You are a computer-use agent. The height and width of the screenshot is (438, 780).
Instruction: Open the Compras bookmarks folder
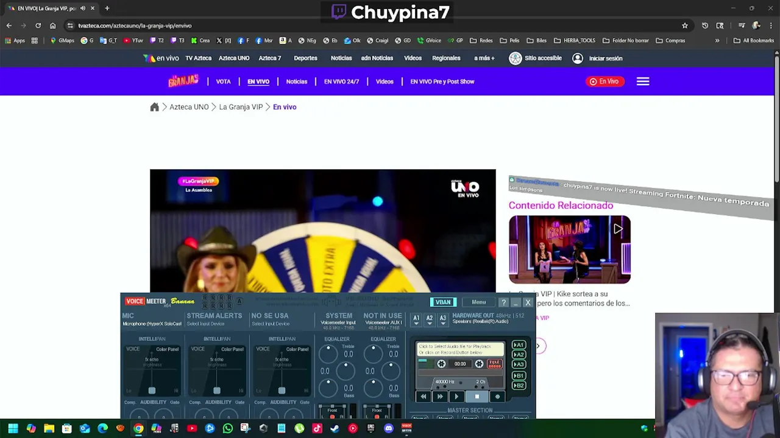671,41
